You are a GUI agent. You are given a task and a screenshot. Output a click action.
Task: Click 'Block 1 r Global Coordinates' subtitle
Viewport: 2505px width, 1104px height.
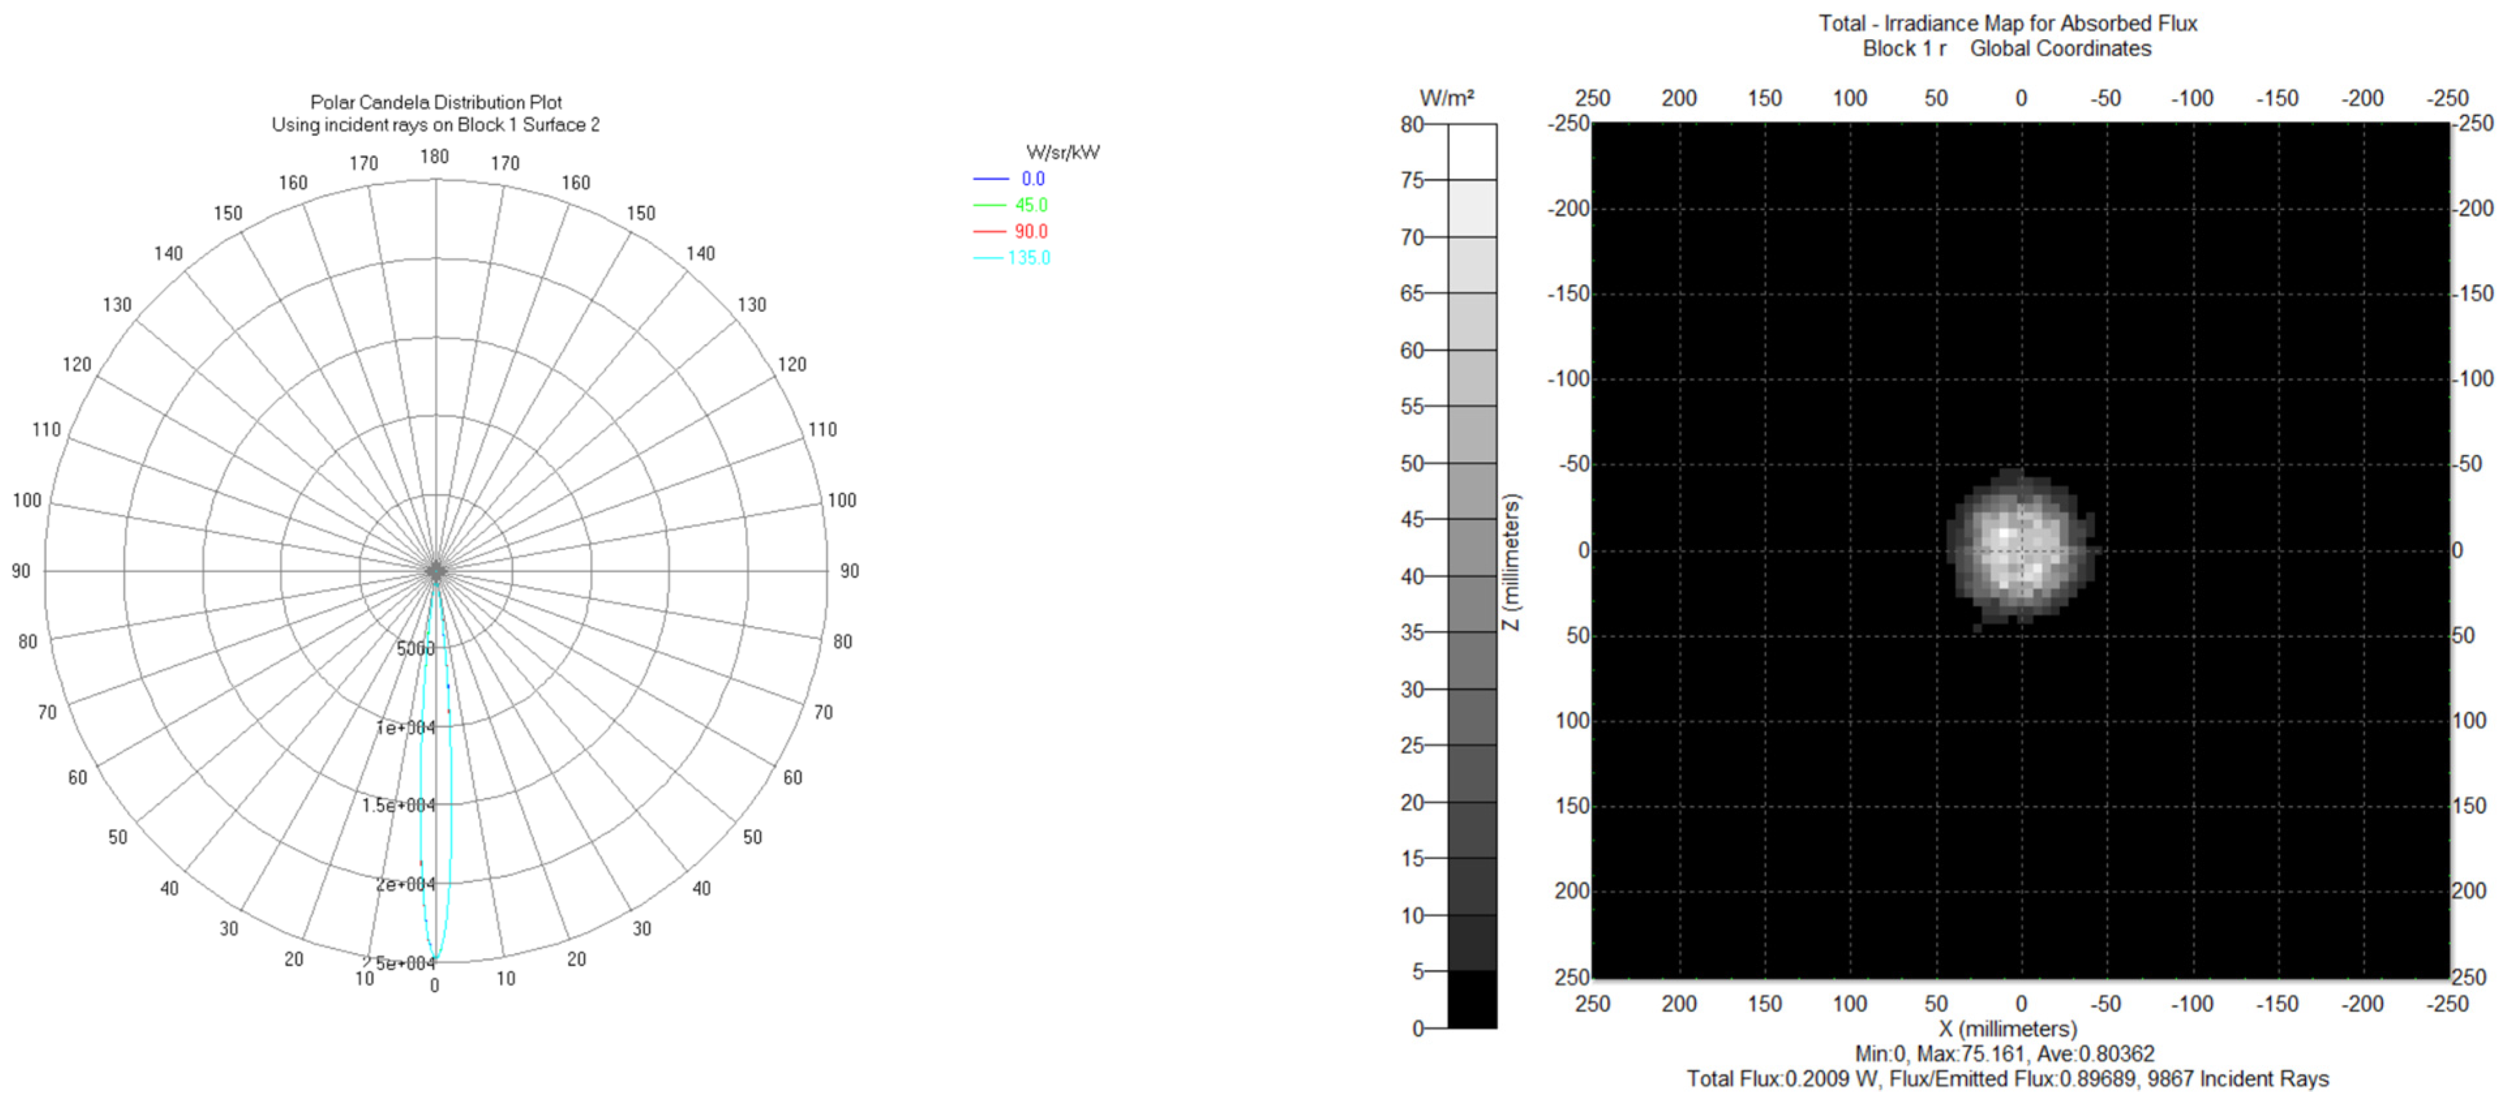coord(2007,49)
